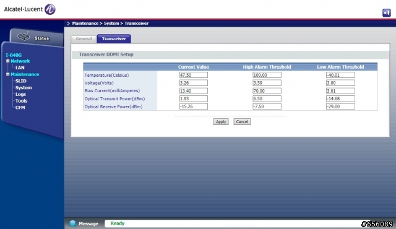Viewport: 396px width, 229px height.
Task: Collapse the Maintenance tree node
Action: (8, 74)
